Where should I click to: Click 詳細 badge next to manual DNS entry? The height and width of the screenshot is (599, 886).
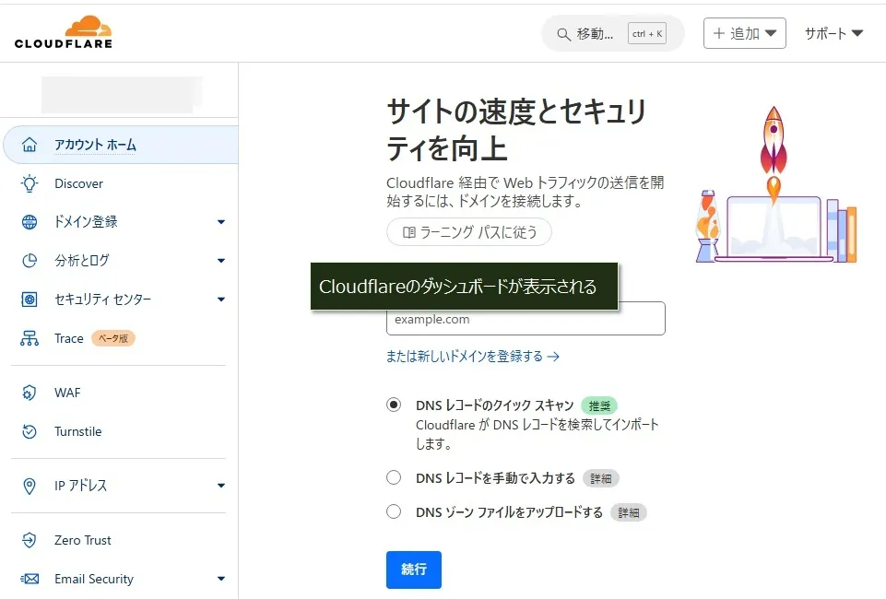tap(600, 479)
